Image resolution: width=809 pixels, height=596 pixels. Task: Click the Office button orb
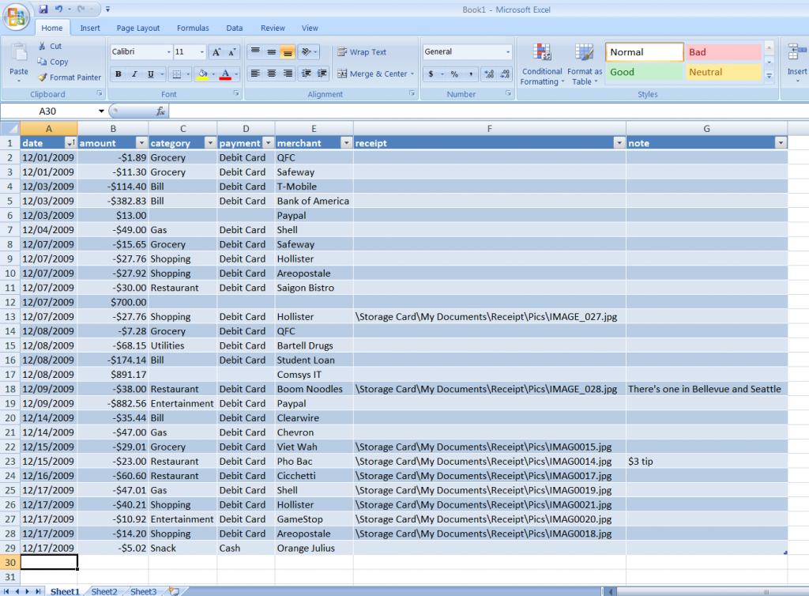tap(16, 17)
